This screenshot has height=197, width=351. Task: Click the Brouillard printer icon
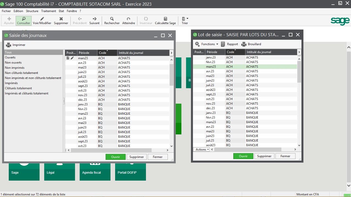tap(251, 44)
